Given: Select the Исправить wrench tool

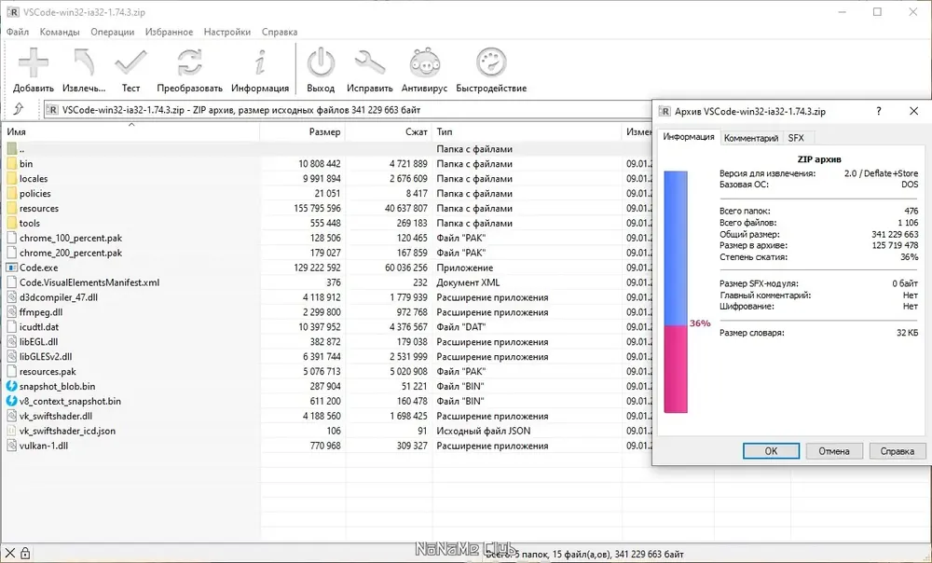Looking at the screenshot, I should pos(370,62).
